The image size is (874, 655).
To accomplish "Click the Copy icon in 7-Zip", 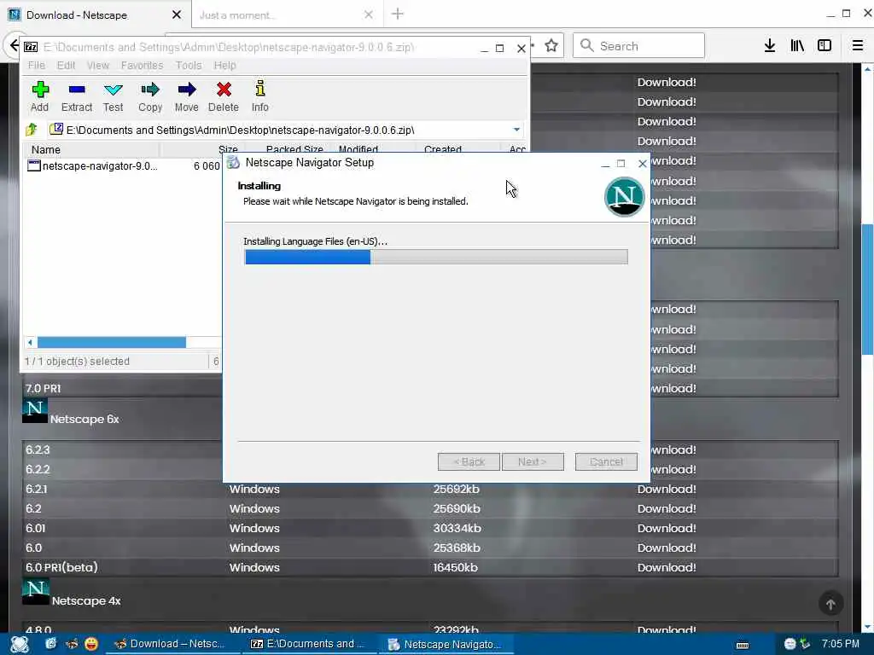I will [x=150, y=90].
